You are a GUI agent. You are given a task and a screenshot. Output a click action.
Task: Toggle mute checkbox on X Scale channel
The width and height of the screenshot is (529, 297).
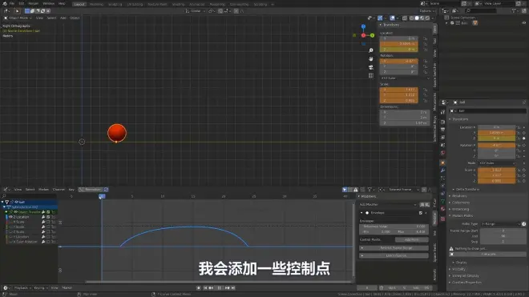48,223
